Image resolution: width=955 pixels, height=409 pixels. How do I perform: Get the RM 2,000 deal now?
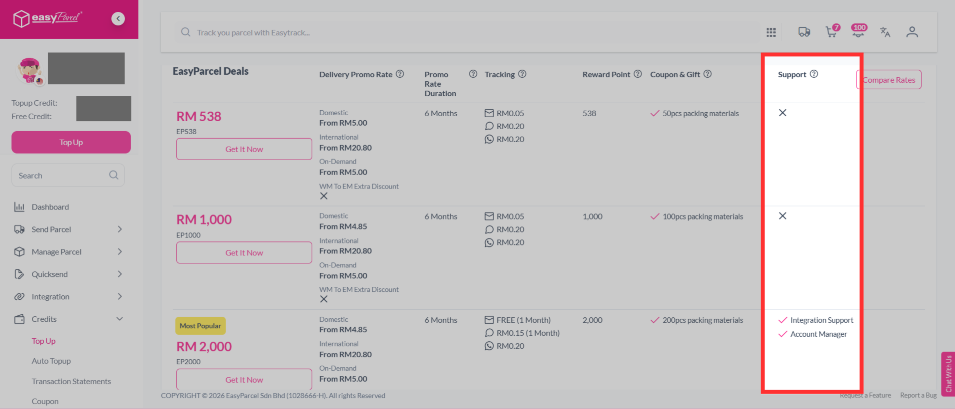point(244,379)
